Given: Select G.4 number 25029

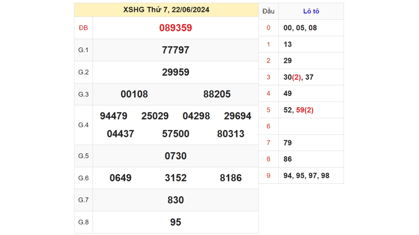Looking at the screenshot, I should coord(155,116).
